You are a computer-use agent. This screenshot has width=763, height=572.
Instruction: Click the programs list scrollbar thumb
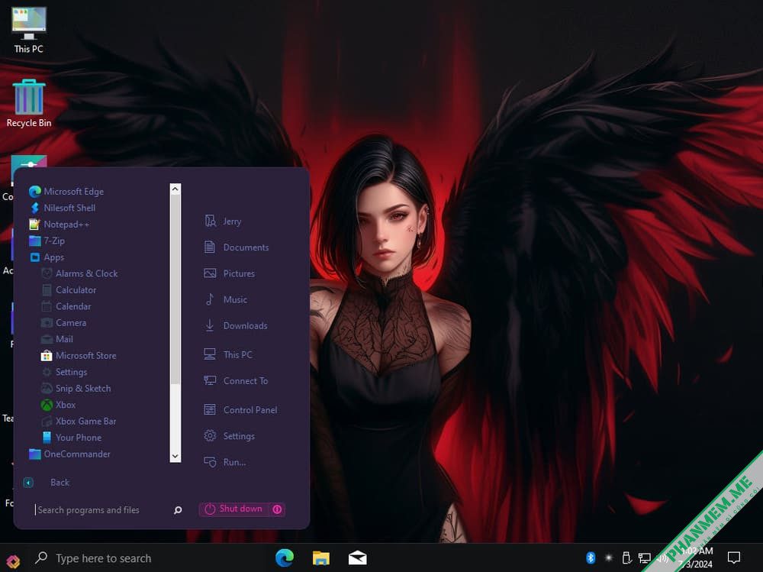pyautogui.click(x=175, y=290)
